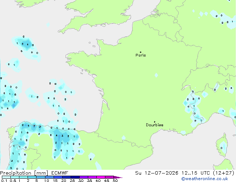Screen dimensions: 236x182
Task: Click the 'Su 12-07-2026' date text
Action: [x=157, y=173]
